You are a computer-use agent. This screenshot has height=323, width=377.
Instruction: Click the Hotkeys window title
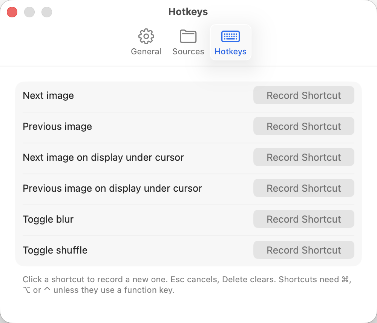[188, 12]
